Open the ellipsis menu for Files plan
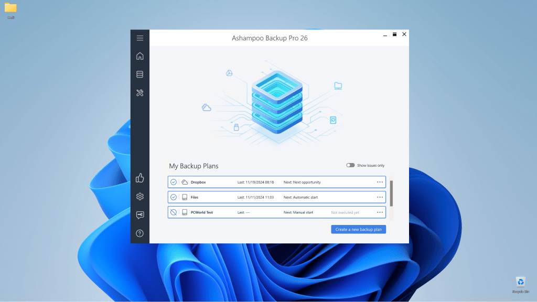Viewport: 537px width, 302px height. 379,197
